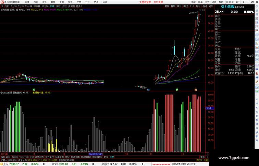This screenshot has height=166, width=259.
Task: Click the 复权 button
Action: (x=167, y=6)
